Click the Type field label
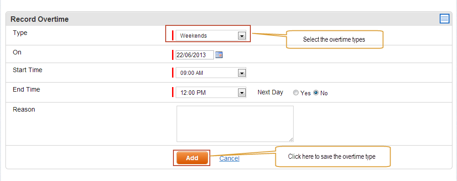 20,33
